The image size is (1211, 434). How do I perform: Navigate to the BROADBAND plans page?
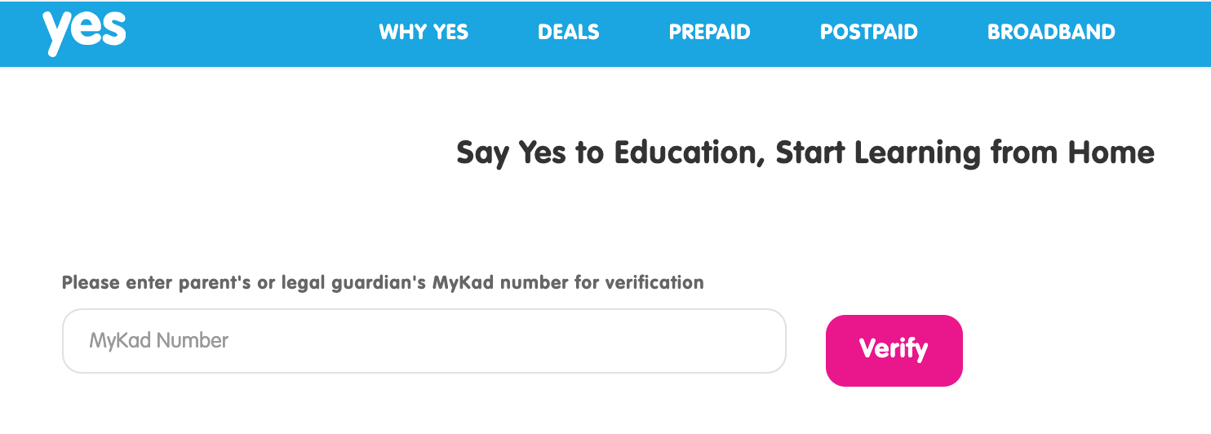[x=1051, y=33]
